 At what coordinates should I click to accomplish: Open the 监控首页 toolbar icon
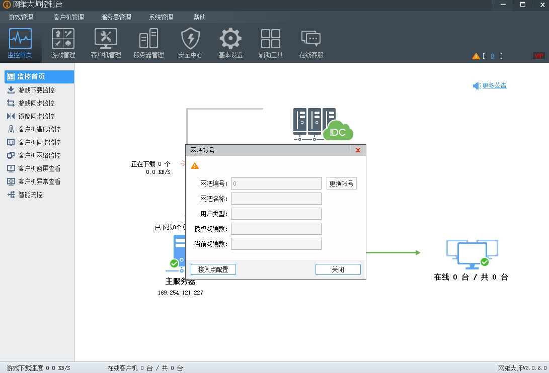[20, 39]
